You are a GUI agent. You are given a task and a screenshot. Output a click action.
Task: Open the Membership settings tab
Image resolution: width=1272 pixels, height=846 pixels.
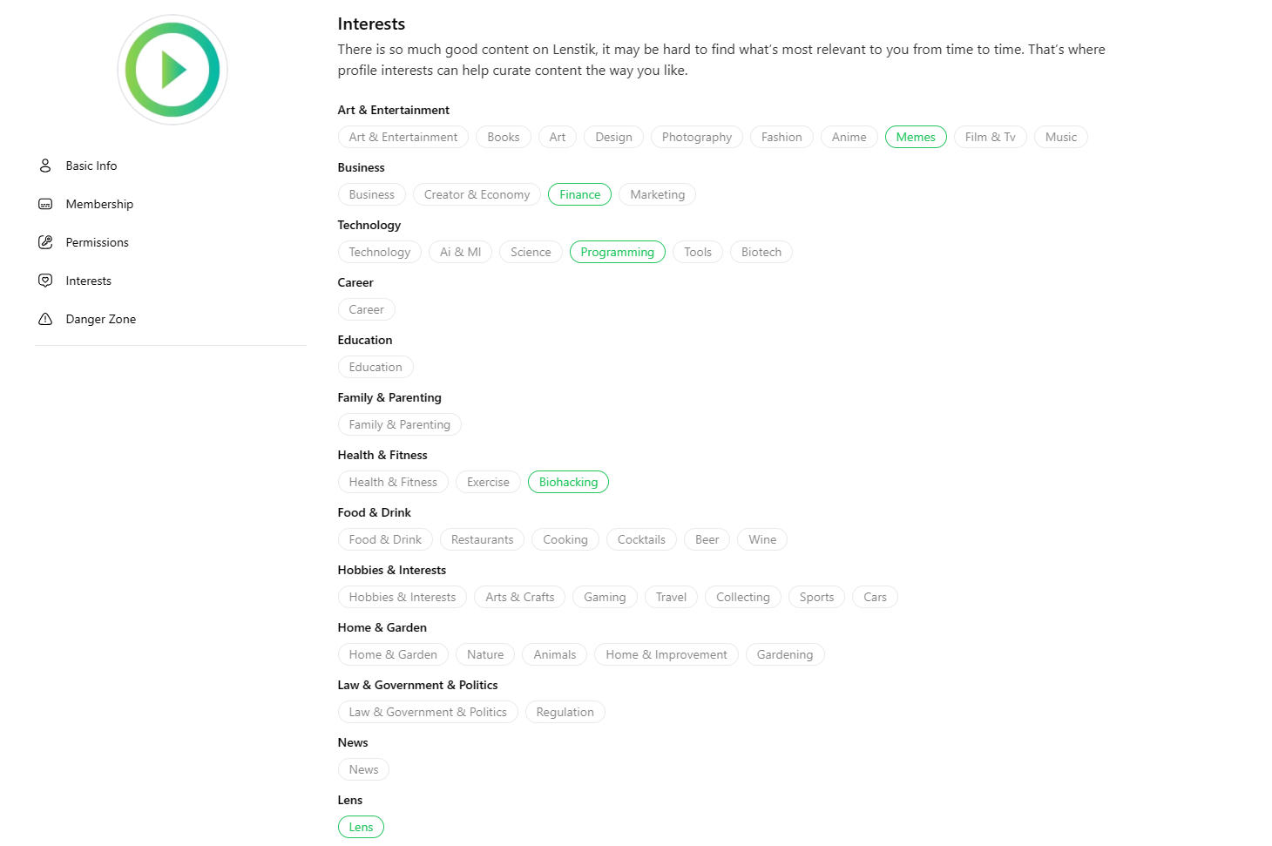(99, 204)
